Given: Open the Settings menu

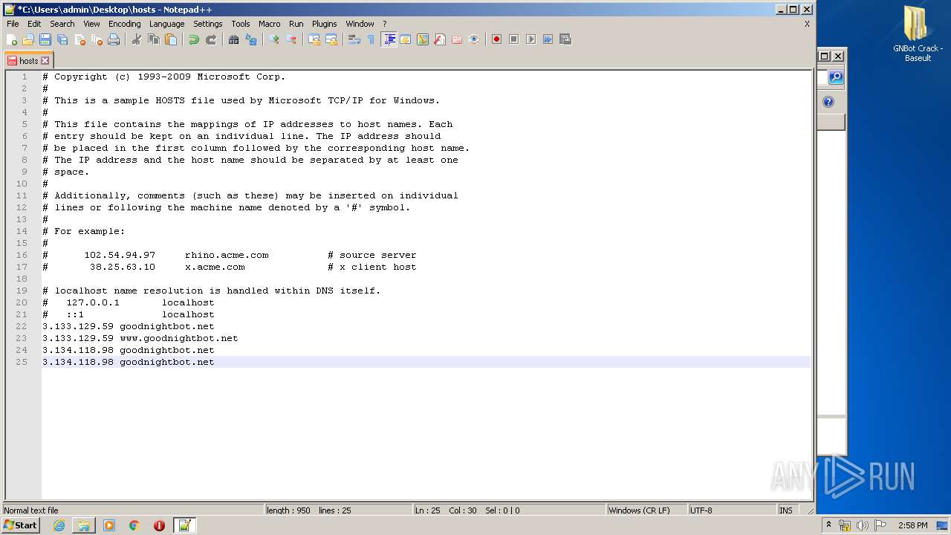Looking at the screenshot, I should pyautogui.click(x=208, y=24).
